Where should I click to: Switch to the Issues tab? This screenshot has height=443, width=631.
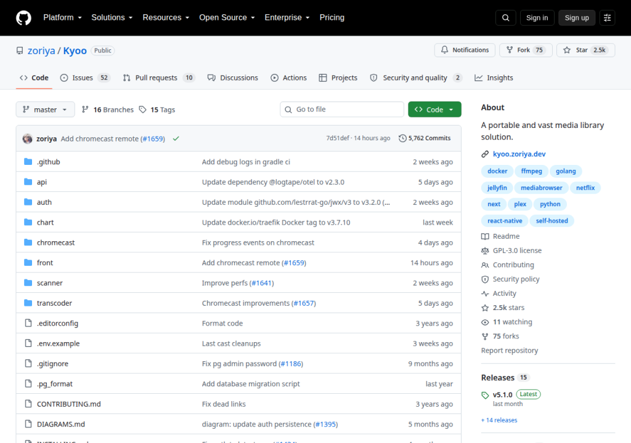(x=85, y=78)
